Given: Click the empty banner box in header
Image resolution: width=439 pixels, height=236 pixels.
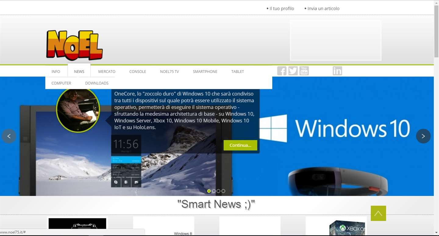Looking at the screenshot, I should (x=336, y=40).
